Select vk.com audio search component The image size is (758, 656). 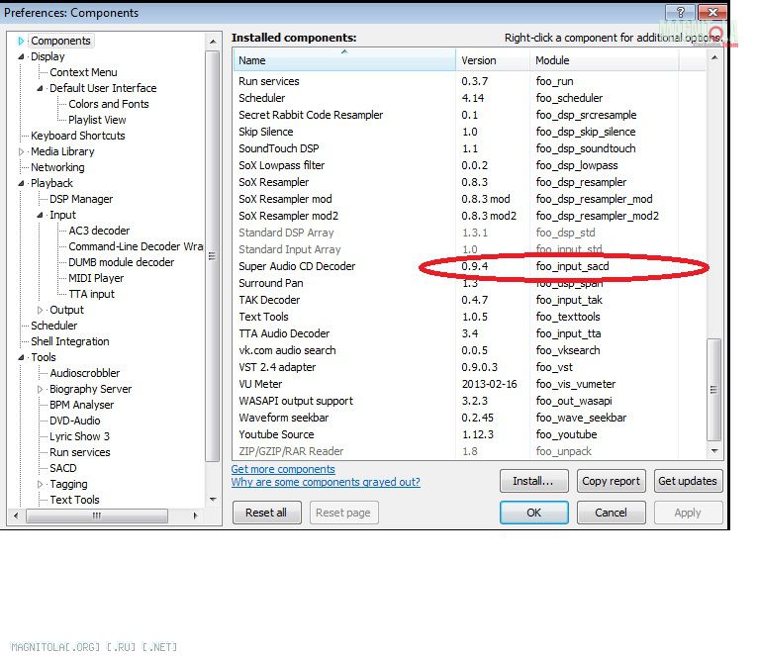pyautogui.click(x=469, y=350)
